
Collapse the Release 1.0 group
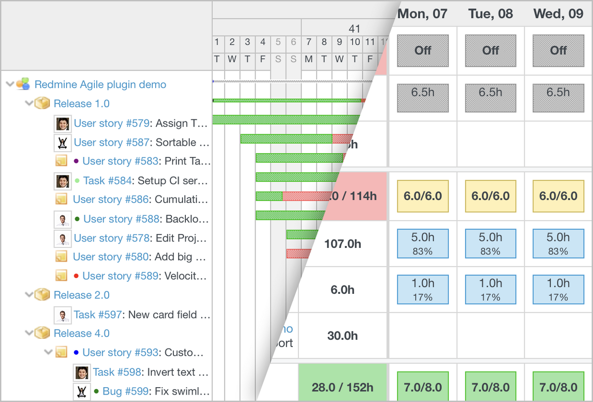(29, 103)
